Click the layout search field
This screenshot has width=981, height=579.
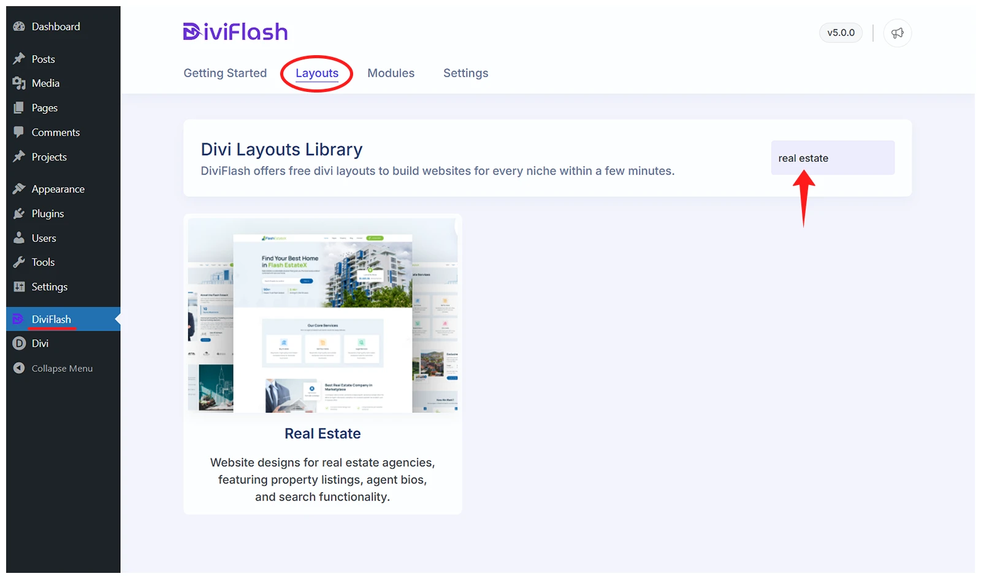tap(832, 158)
